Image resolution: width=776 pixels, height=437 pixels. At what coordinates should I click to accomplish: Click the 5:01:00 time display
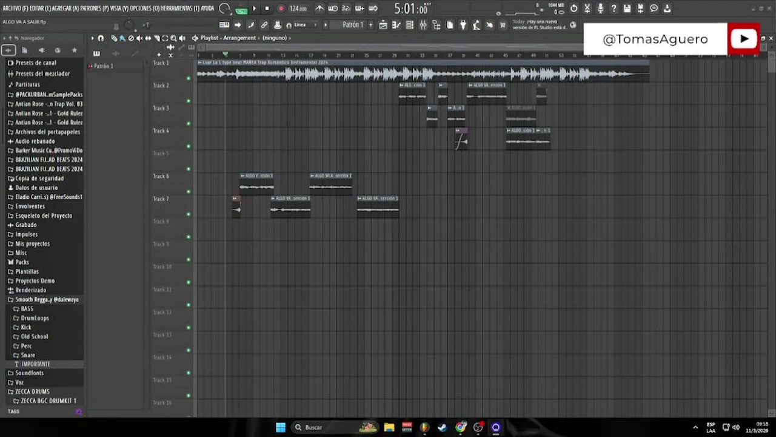click(412, 9)
